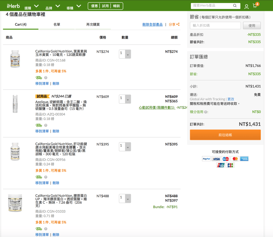
Task: Open quantity dropdown for Azelique eye cream
Action: coord(125,99)
